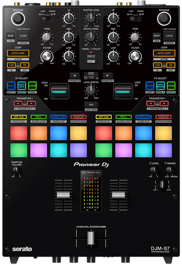This screenshot has width=182, height=265.
Task: Click channel 1 BACK button
Action: [x=11, y=36]
